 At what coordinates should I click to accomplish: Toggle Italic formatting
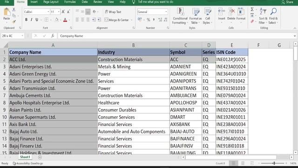pyautogui.click(x=31, y=20)
